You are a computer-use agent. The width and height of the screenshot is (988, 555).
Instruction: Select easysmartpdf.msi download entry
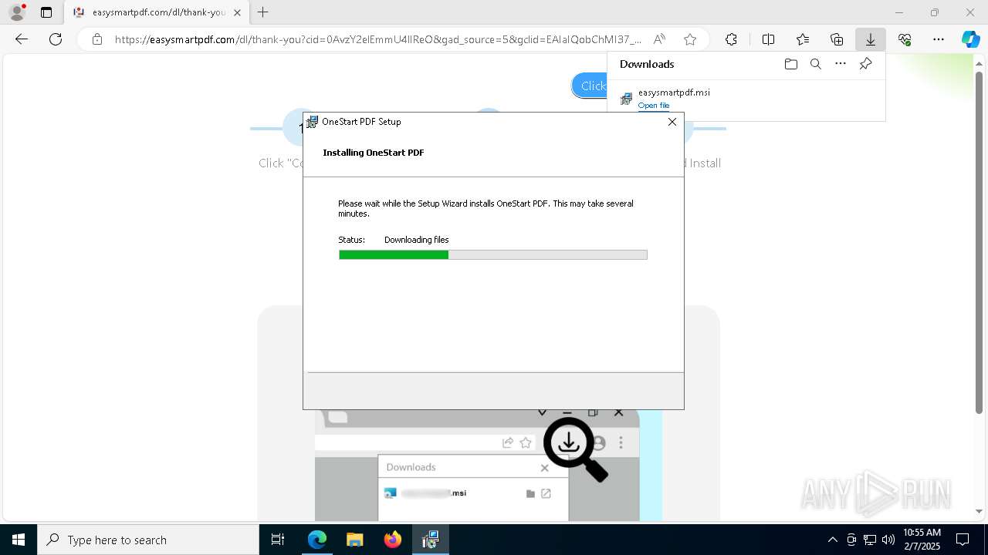746,99
